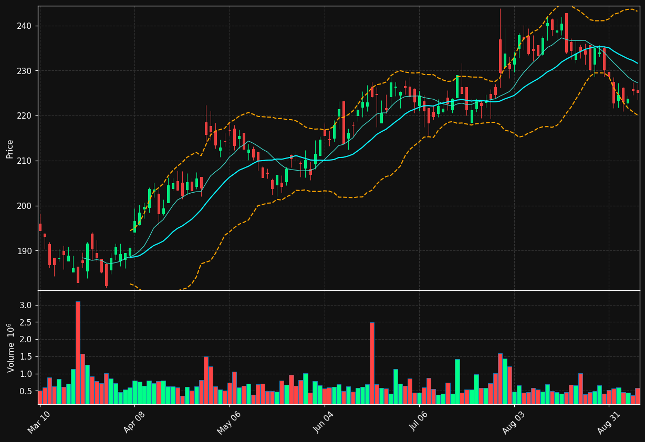Click the 'Volume 10^6' axis title
Image resolution: width=645 pixels, height=442 pixels.
pos(10,348)
